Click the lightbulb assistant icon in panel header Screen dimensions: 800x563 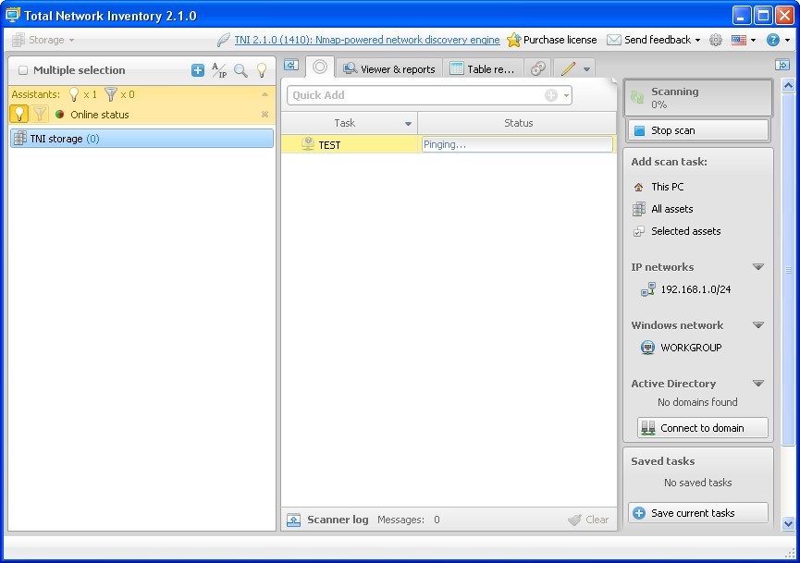[260, 70]
